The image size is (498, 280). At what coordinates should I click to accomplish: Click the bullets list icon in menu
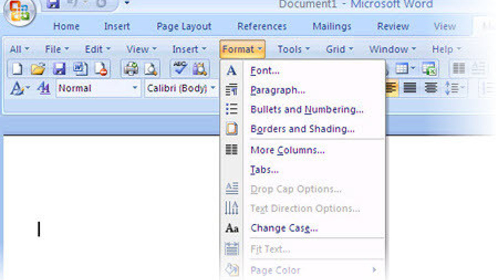231,109
